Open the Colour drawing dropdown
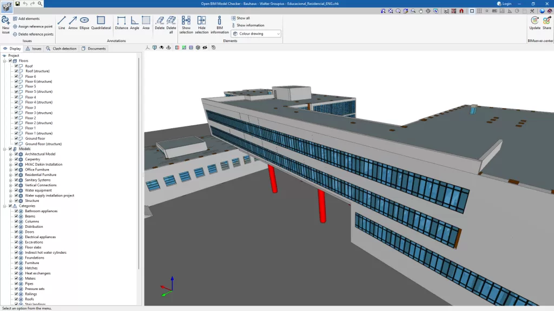 256,33
